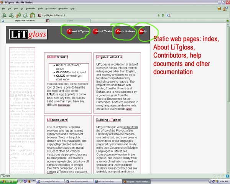Open the File menu
This screenshot has height=184, width=230.
tap(3, 9)
